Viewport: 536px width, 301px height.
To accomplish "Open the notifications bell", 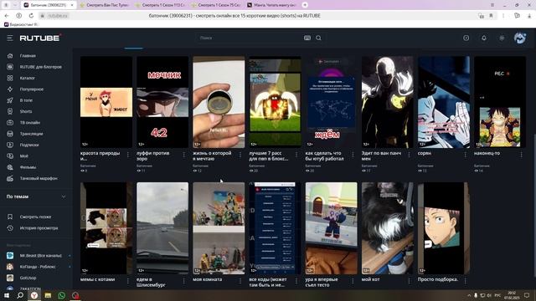I will pos(484,38).
